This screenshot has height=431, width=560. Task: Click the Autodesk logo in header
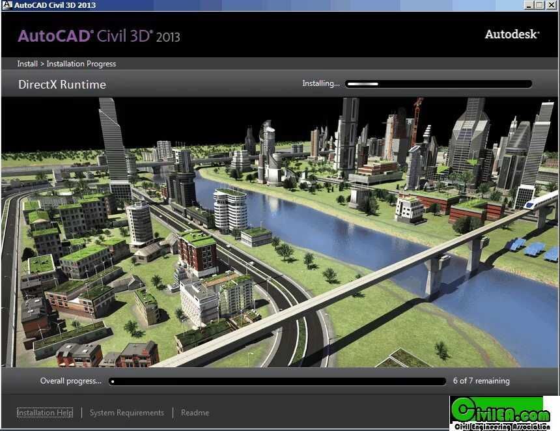512,35
